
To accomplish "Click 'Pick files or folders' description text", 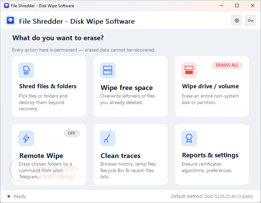I will (43, 102).
